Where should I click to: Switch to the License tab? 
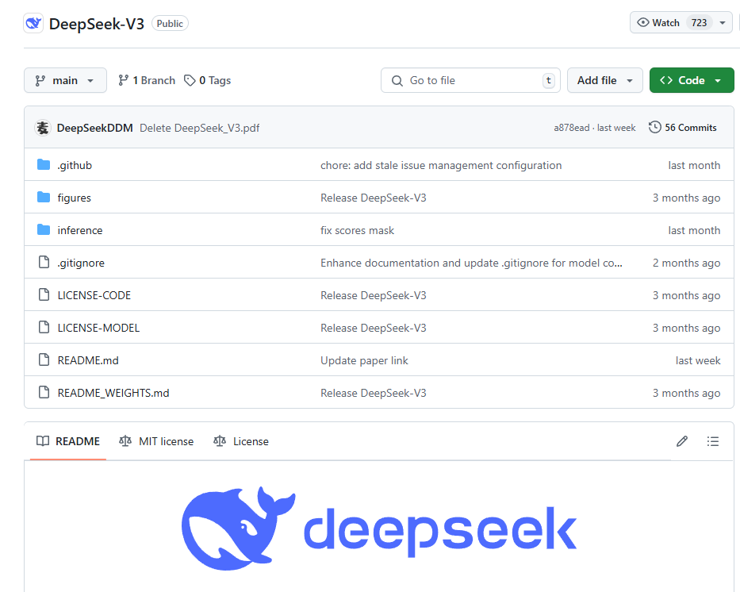point(241,441)
